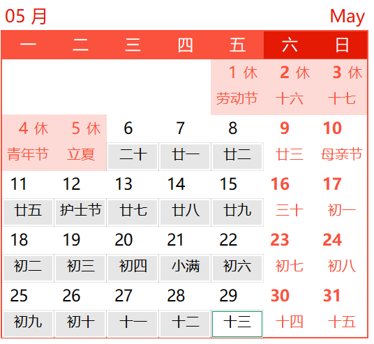
Task: Select the 小满 solar term cell
Action: [x=185, y=268]
